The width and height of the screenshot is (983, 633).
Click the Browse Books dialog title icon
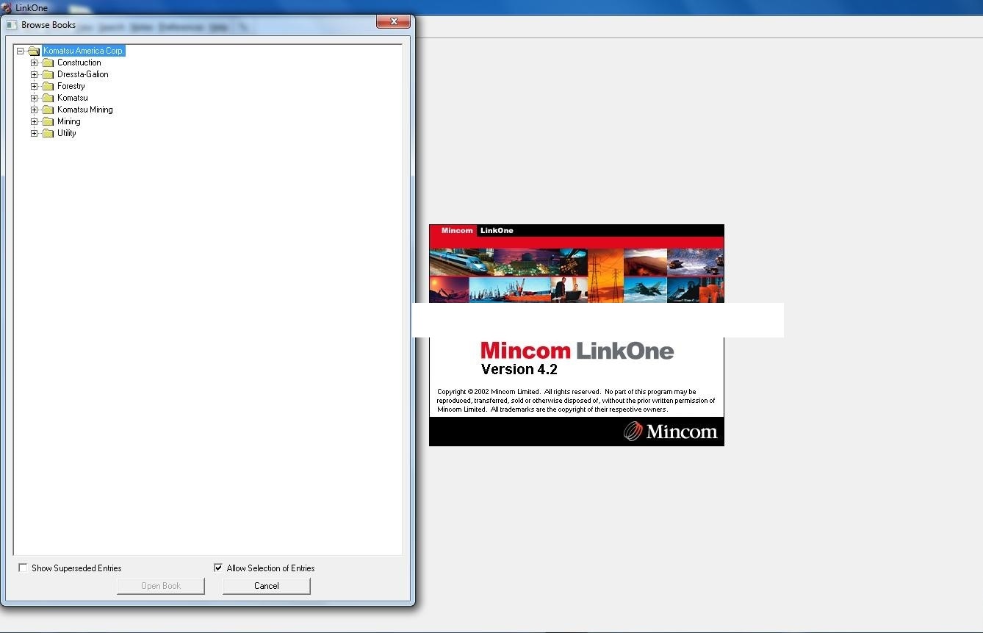[11, 25]
